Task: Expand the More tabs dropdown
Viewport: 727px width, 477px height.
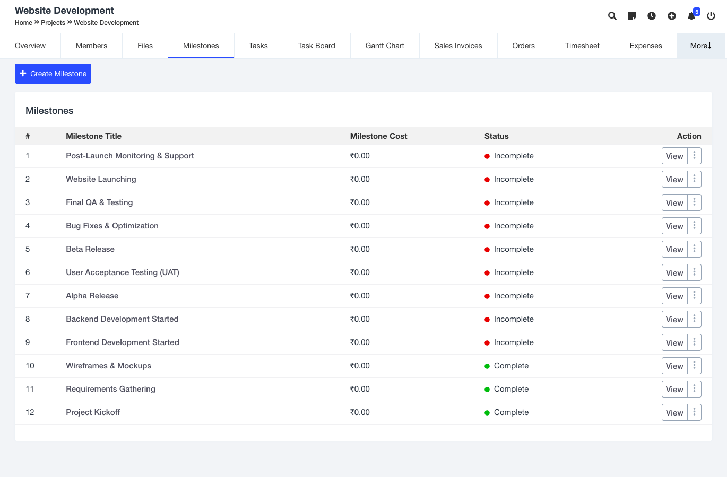Action: [x=700, y=46]
